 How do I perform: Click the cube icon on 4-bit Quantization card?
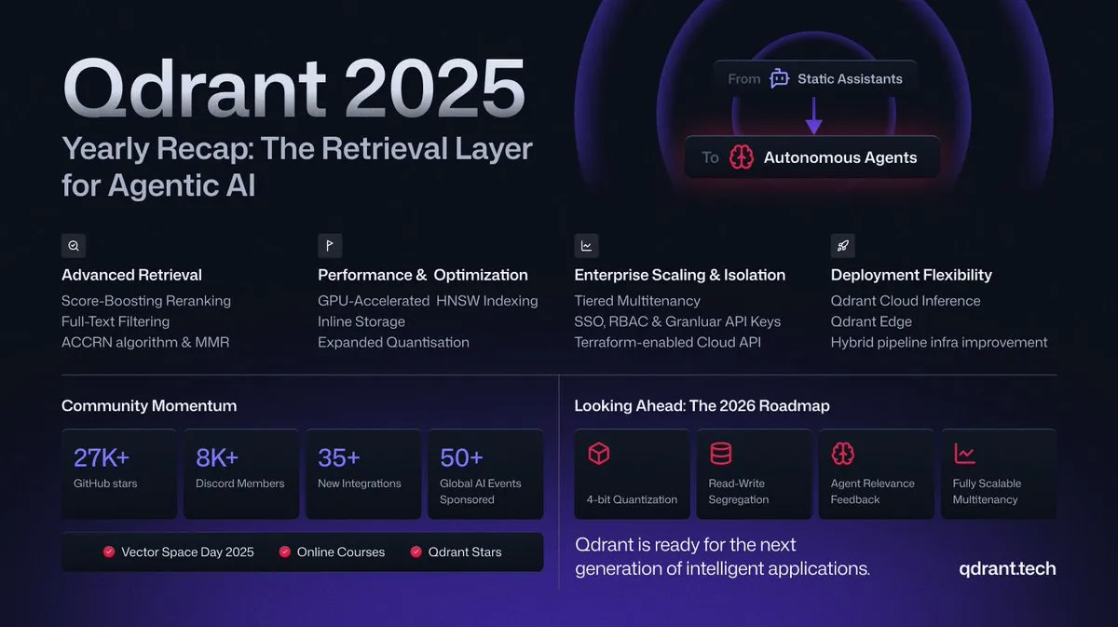pos(598,454)
